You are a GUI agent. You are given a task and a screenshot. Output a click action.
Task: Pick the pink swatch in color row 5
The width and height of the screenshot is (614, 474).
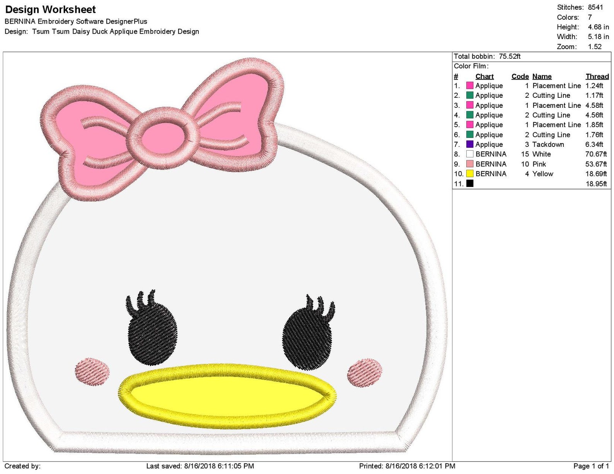[x=470, y=125]
